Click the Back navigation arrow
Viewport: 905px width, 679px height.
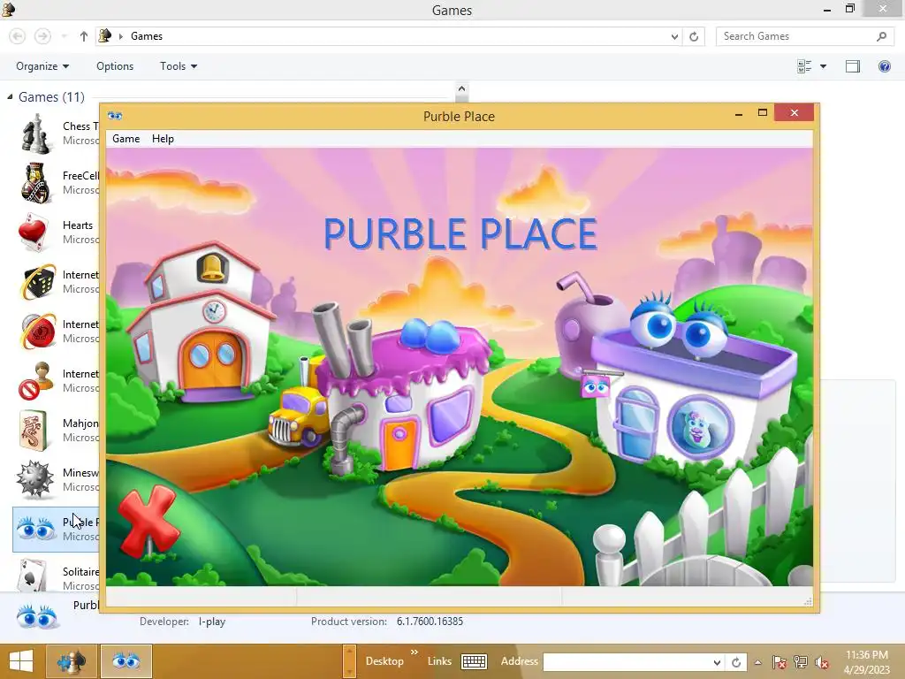[18, 36]
